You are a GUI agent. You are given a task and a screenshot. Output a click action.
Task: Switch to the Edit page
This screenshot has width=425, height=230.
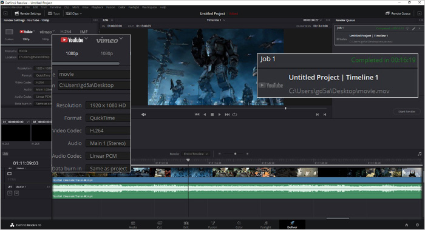point(186,225)
